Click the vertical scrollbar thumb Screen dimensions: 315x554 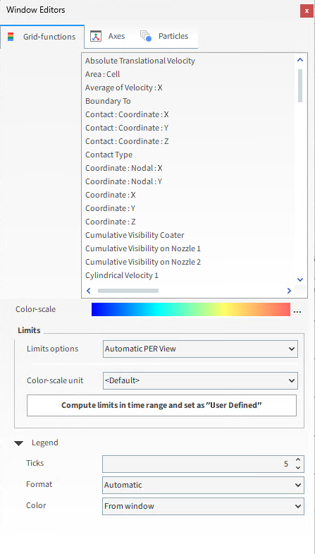point(300,85)
